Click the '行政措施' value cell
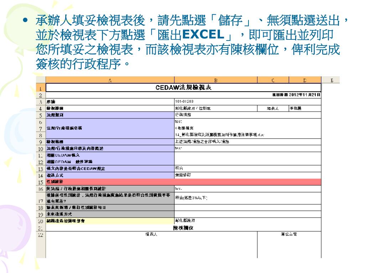The image size is (365, 273). coord(248,115)
